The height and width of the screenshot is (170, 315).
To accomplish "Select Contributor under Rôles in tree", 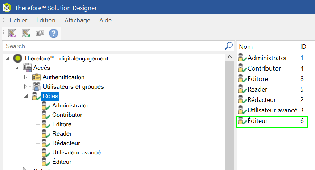I will tap(67, 115).
